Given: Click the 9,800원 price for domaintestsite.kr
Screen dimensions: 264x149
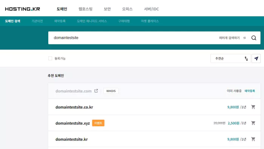Looking at the screenshot, I should (x=233, y=139).
